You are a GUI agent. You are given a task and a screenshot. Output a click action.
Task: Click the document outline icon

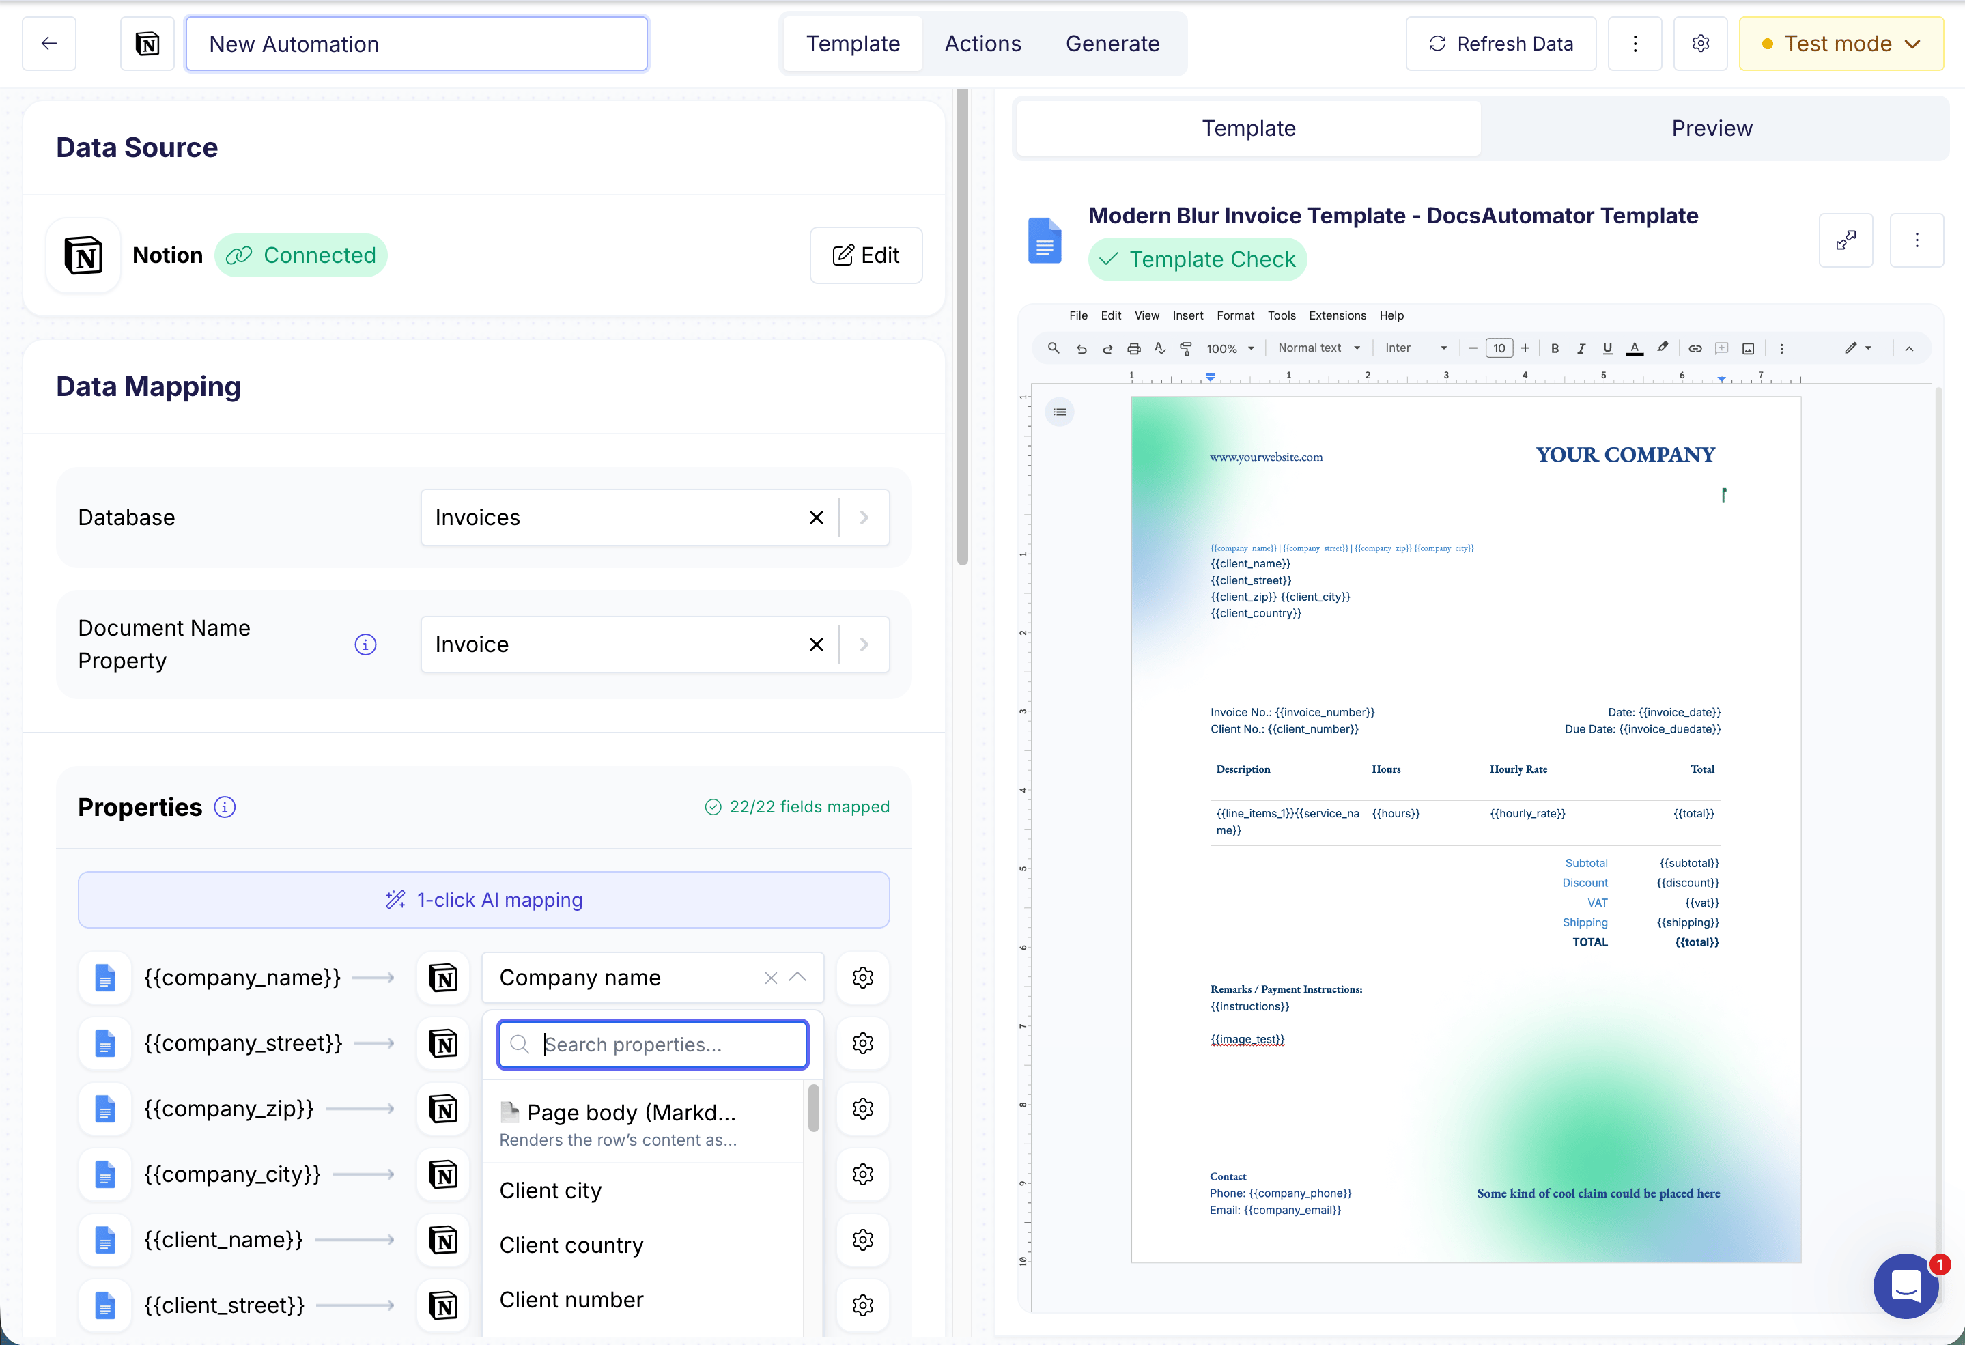click(1060, 412)
